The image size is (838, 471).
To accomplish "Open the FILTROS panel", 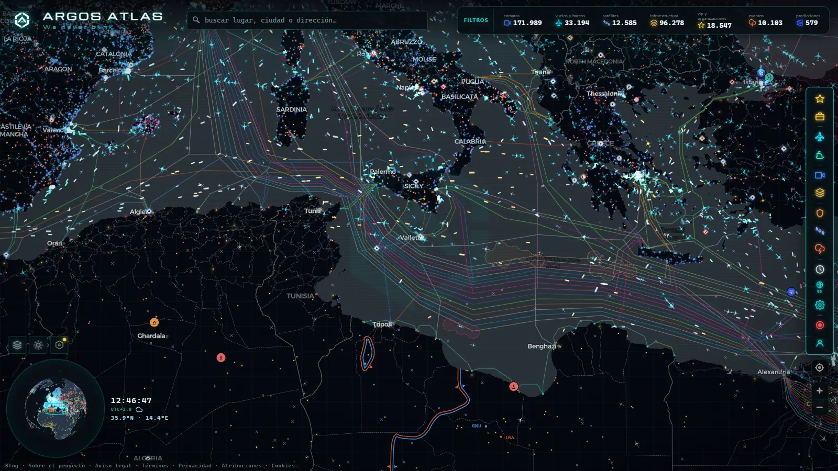I will [x=476, y=20].
